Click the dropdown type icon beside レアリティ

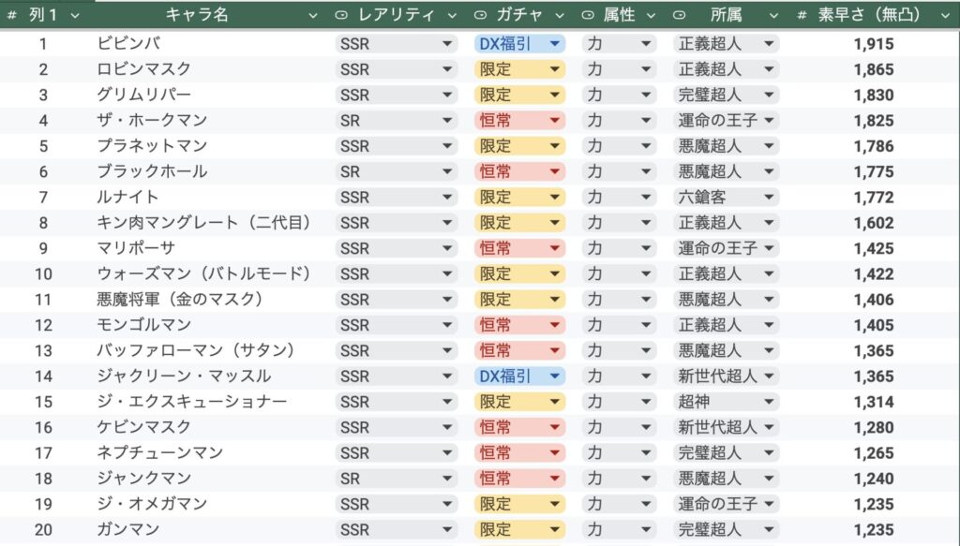(x=342, y=15)
